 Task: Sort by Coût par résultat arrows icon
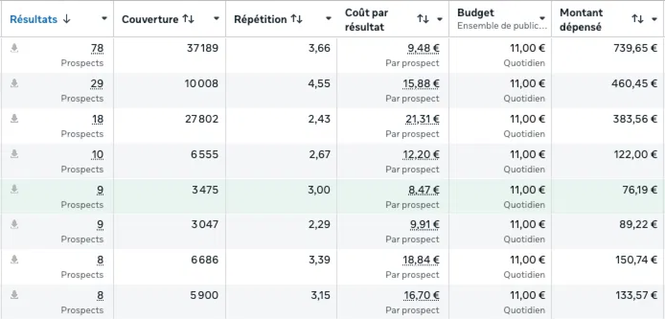pyautogui.click(x=423, y=19)
